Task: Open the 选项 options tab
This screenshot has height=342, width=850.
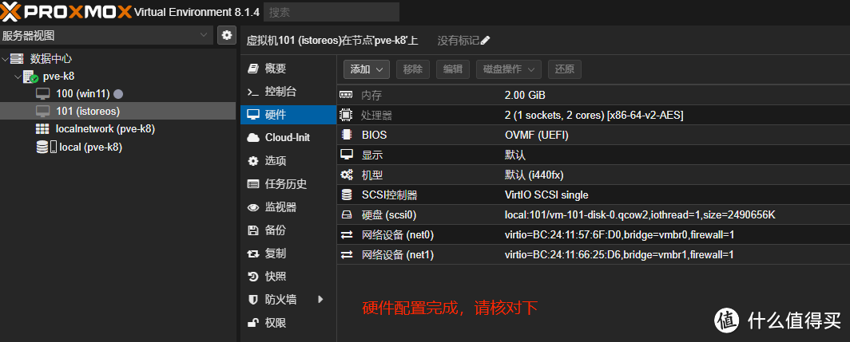Action: pyautogui.click(x=288, y=161)
